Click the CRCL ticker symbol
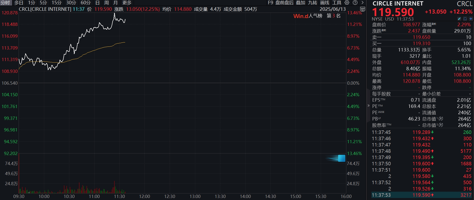Screen dimensions: 474x200 [464, 4]
